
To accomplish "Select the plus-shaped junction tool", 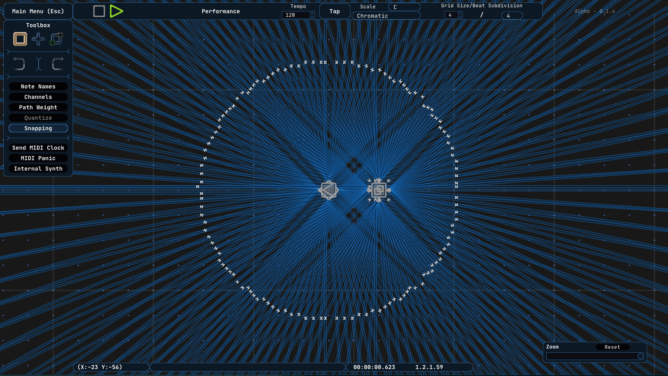I will (38, 39).
